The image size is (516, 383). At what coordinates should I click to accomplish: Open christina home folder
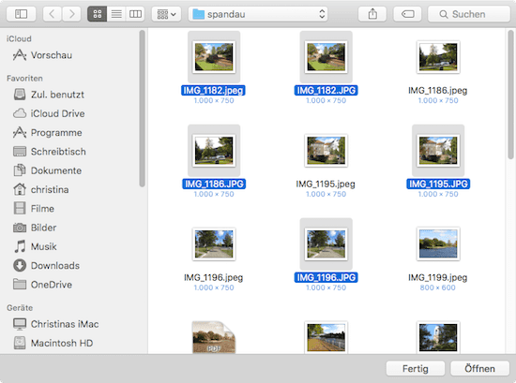coord(40,190)
